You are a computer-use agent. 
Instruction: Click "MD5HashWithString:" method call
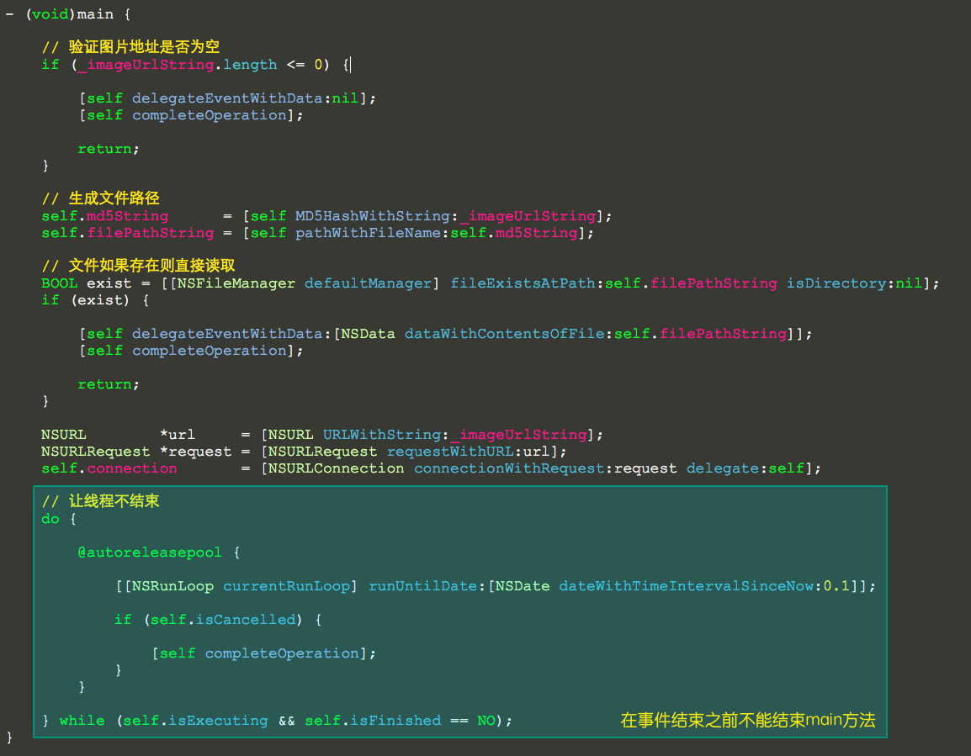click(376, 216)
